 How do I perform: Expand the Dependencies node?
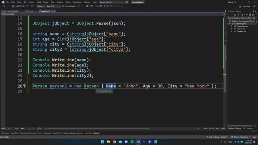point(232,26)
